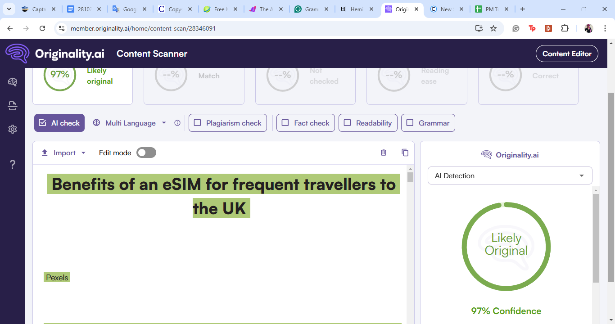Click the delete trash icon in editor toolbar
The height and width of the screenshot is (324, 615).
384,153
